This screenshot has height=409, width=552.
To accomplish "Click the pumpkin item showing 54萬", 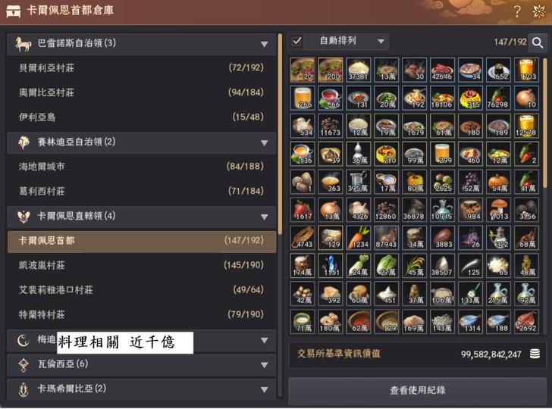I will point(498,182).
